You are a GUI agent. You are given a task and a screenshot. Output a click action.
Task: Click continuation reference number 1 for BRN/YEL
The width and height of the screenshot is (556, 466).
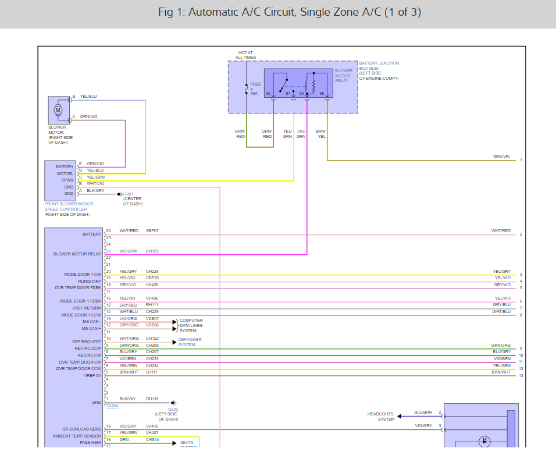point(521,159)
